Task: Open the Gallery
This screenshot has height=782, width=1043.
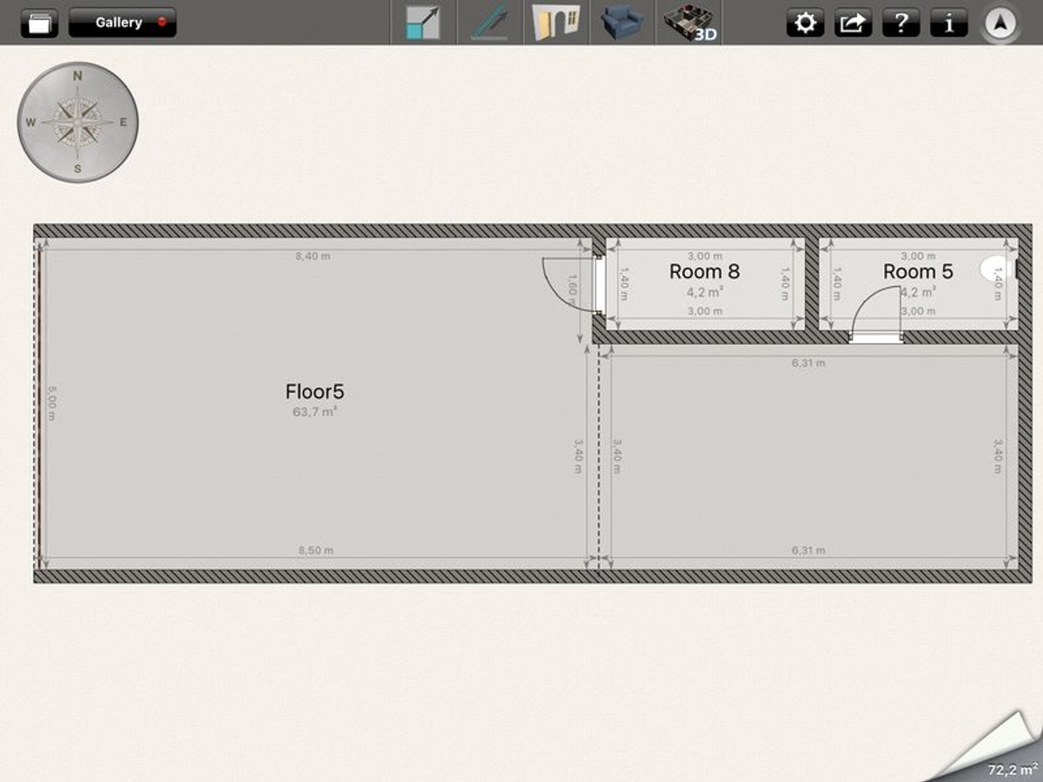Action: point(123,23)
